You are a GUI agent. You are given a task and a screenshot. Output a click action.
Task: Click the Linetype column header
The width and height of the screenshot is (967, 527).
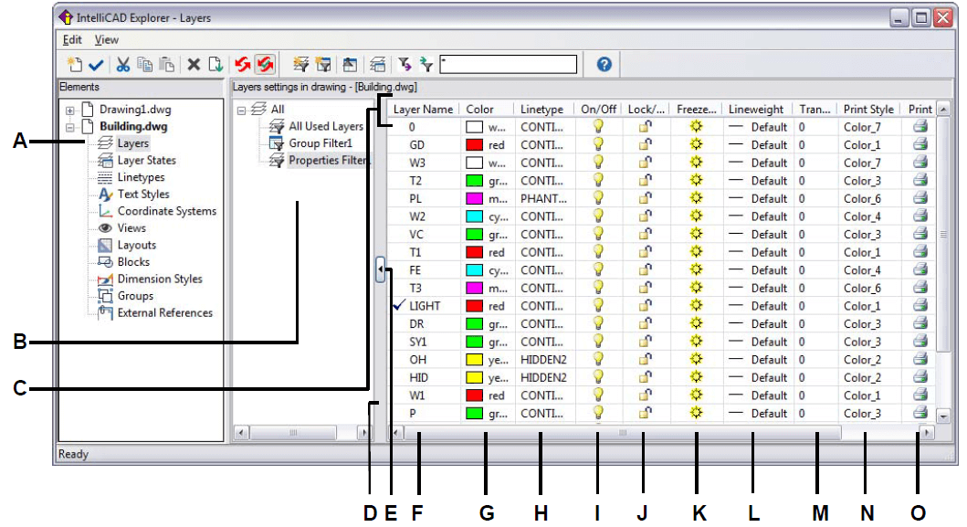point(541,110)
